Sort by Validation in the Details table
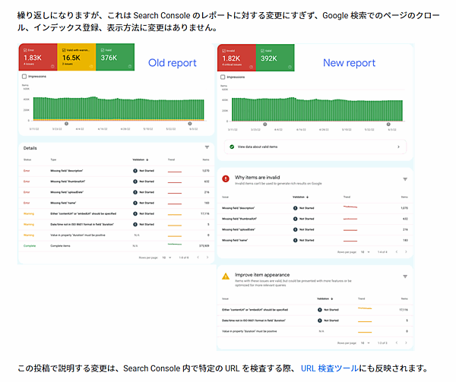Image resolution: width=456 pixels, height=382 pixels. [x=141, y=159]
